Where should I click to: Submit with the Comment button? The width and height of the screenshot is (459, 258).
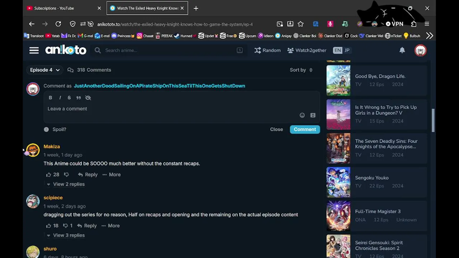(305, 129)
